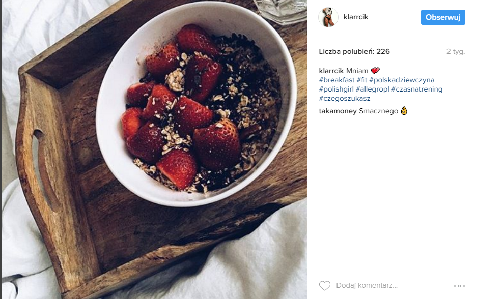477x299 pixels.
Task: Open the #polskadziewczyna hashtag
Action: tap(402, 80)
